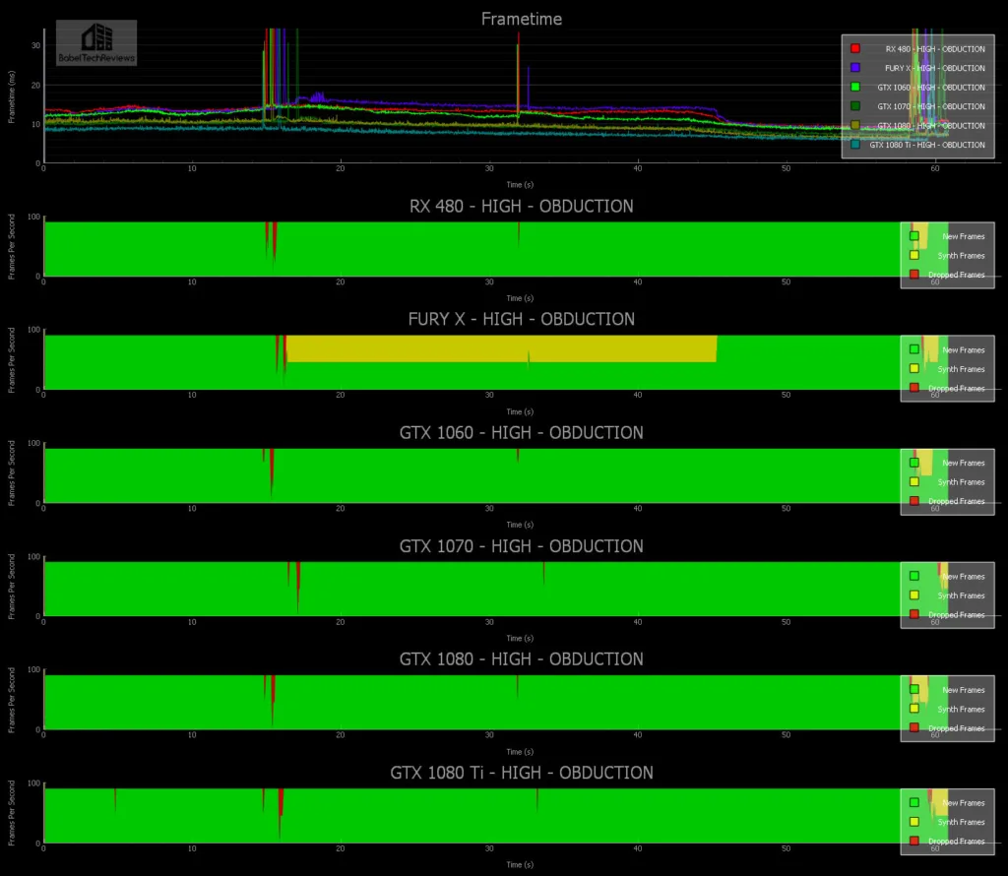1008x876 pixels.
Task: Click the Frametime chart title
Action: pos(521,19)
